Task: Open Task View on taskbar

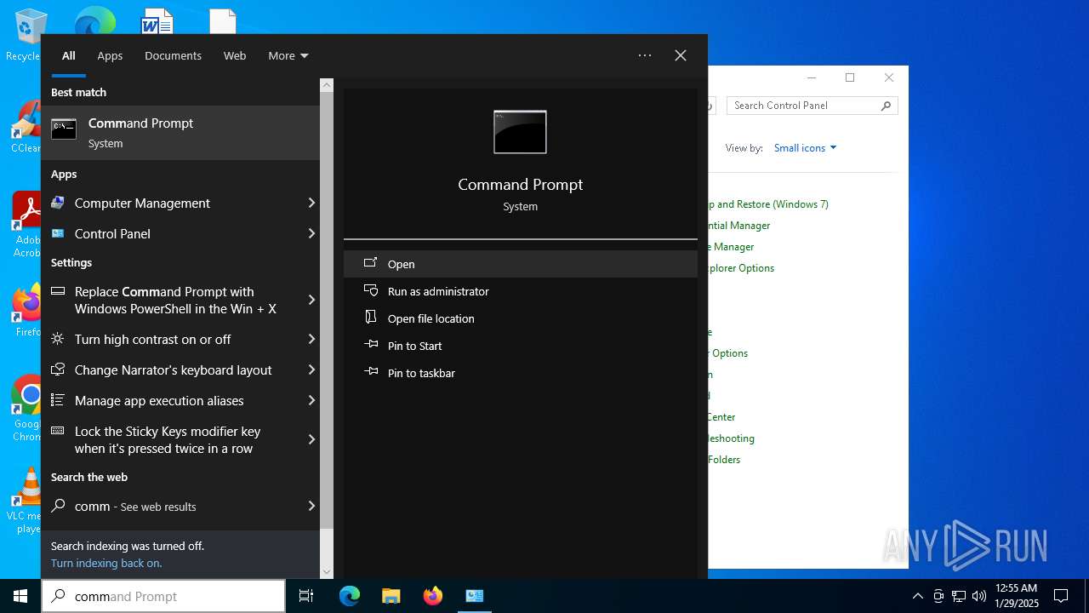Action: point(306,596)
